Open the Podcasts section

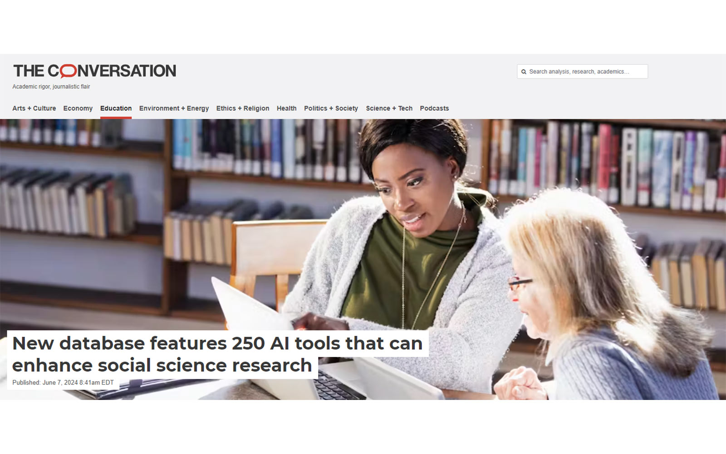[434, 108]
